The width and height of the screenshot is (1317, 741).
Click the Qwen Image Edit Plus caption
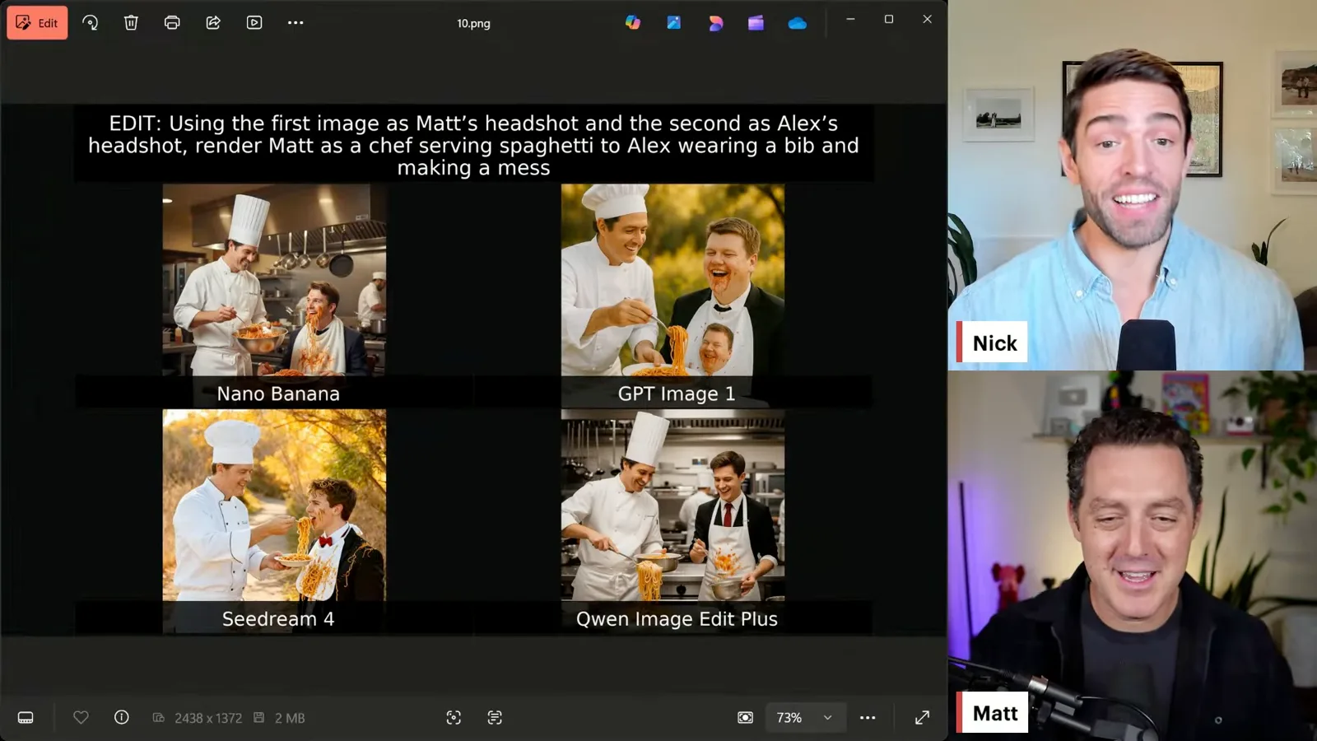point(677,619)
